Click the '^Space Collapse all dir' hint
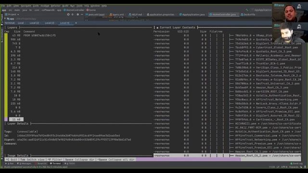This screenshot has width=308, height=173. coord(116,160)
